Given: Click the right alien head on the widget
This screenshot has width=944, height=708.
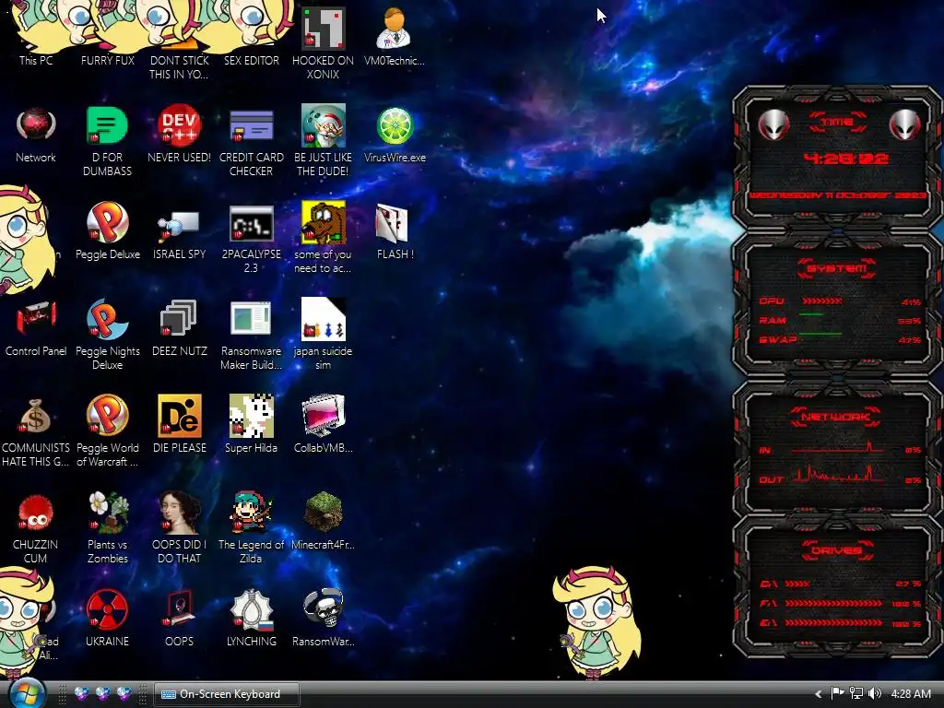Looking at the screenshot, I should [904, 125].
